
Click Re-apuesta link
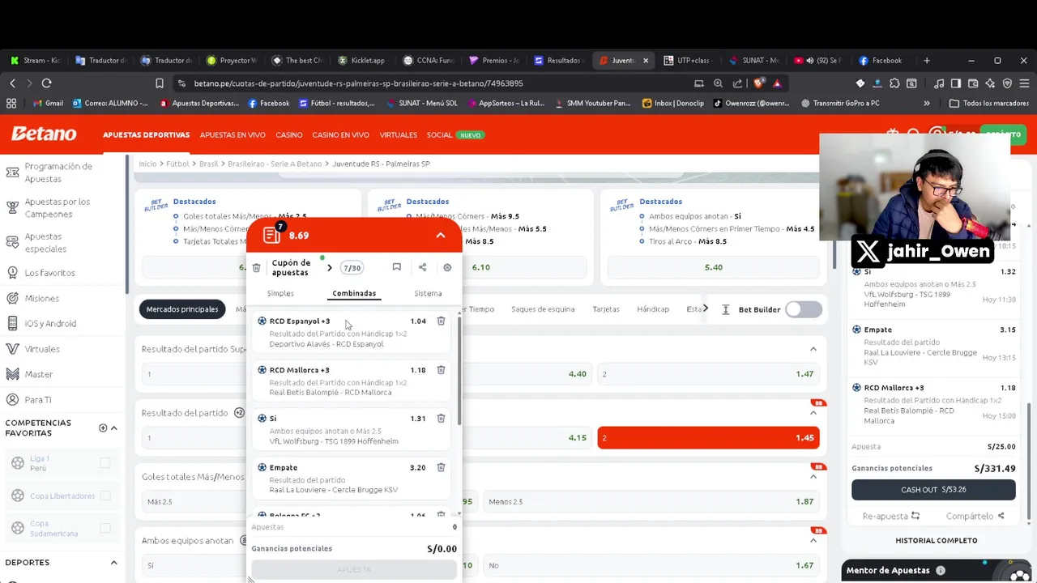click(x=890, y=516)
